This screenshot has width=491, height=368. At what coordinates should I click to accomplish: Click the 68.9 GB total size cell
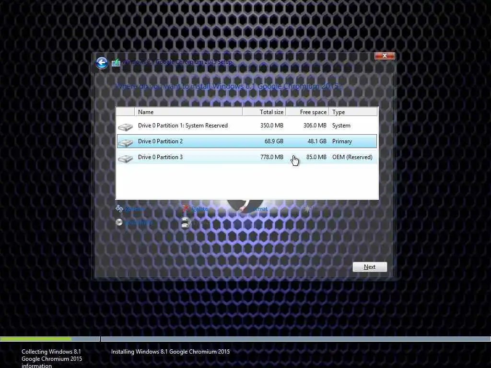tap(274, 141)
